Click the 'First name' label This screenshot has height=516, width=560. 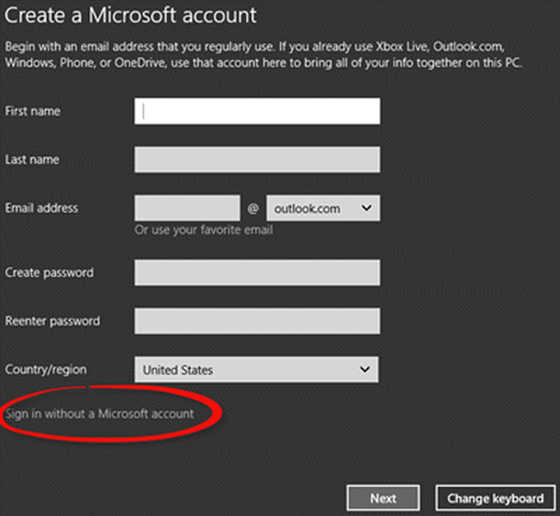pyautogui.click(x=32, y=111)
